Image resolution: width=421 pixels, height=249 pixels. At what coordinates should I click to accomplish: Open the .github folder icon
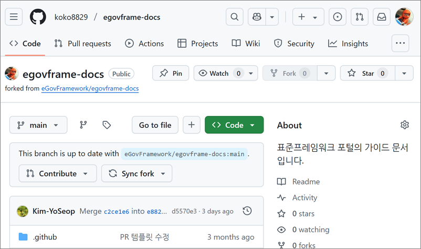coord(23,237)
